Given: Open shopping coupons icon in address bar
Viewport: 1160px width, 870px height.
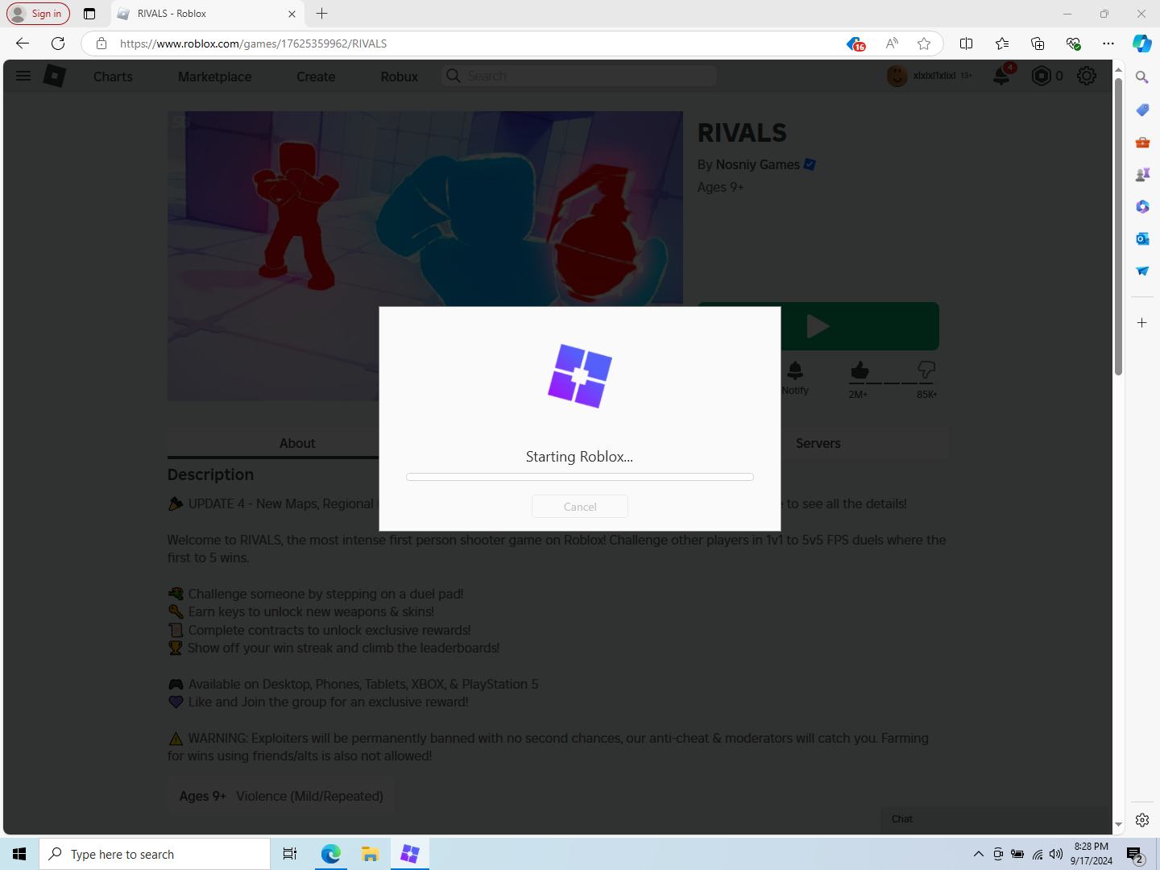Looking at the screenshot, I should coord(855,43).
